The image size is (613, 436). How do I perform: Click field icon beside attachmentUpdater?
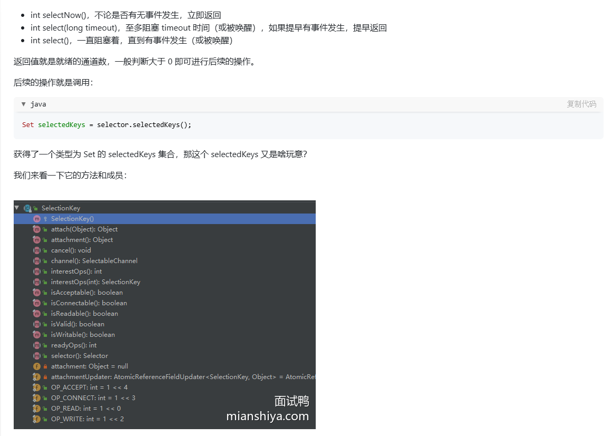37,377
